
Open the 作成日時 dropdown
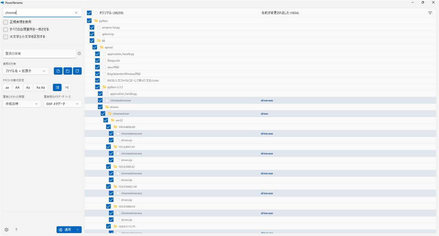click(22, 104)
